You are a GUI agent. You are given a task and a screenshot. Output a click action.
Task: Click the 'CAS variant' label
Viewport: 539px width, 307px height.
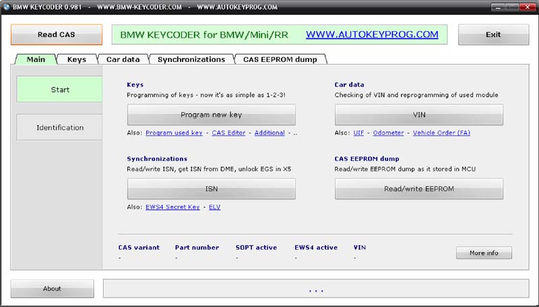click(x=139, y=248)
